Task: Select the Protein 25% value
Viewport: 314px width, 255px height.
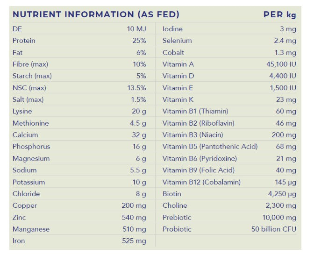Action: (139, 41)
